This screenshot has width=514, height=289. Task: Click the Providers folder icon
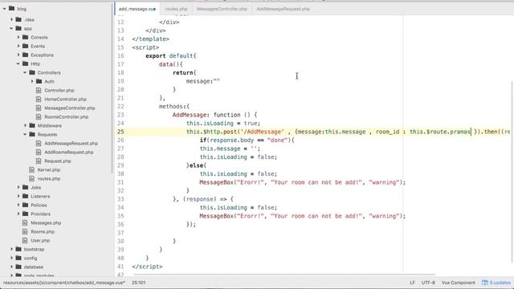[26, 214]
